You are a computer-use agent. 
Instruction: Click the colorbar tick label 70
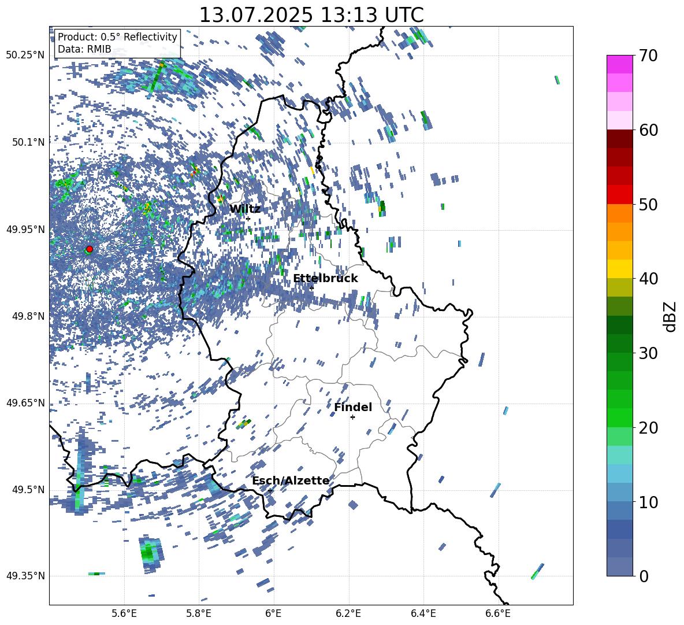point(649,56)
